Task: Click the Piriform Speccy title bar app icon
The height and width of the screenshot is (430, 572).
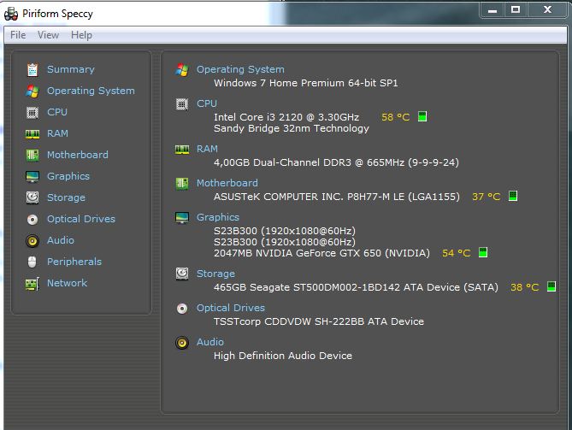Action: point(11,14)
